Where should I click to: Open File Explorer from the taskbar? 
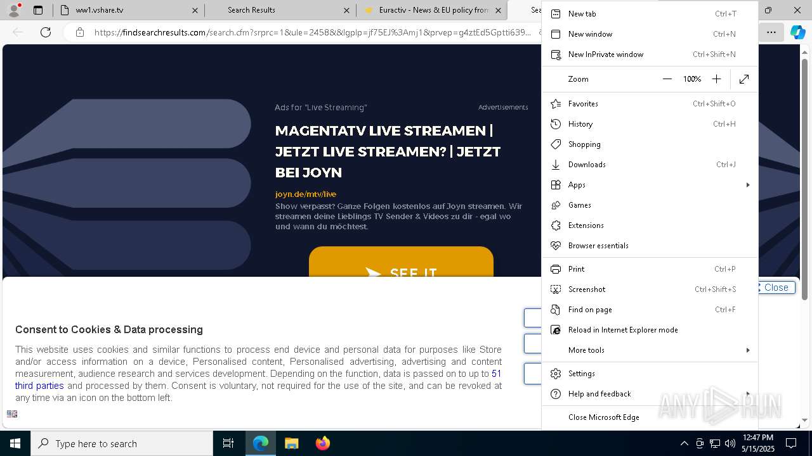(291, 443)
